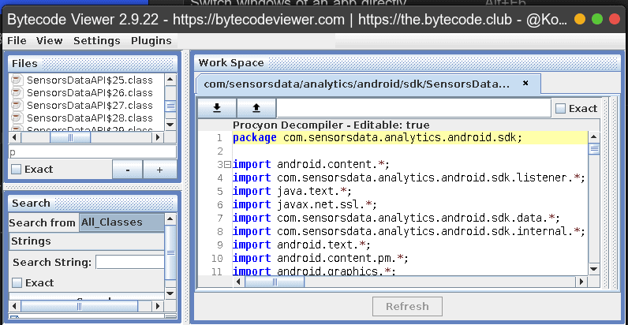
Task: Click the code editor scroll-up arrow
Action: tap(594, 137)
